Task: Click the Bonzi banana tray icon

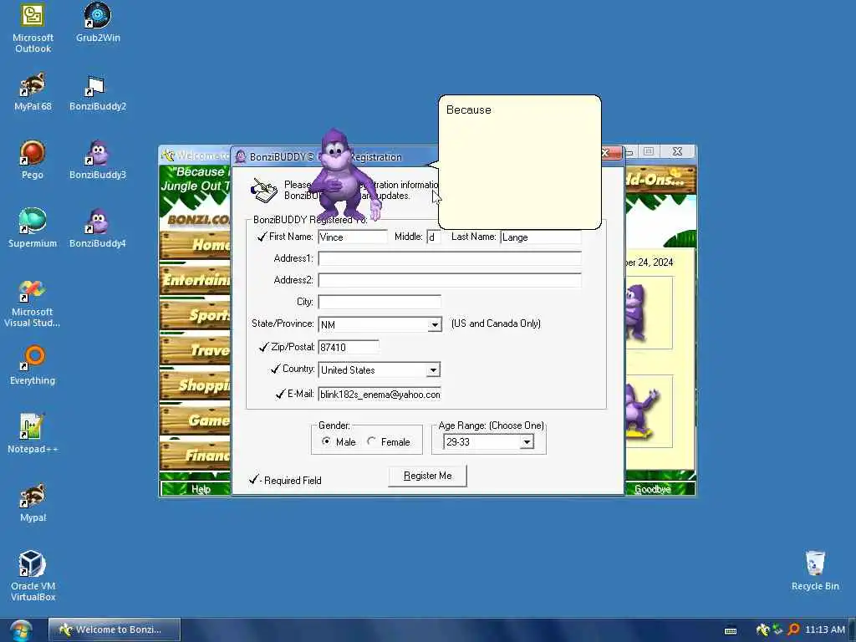Action: click(x=762, y=630)
